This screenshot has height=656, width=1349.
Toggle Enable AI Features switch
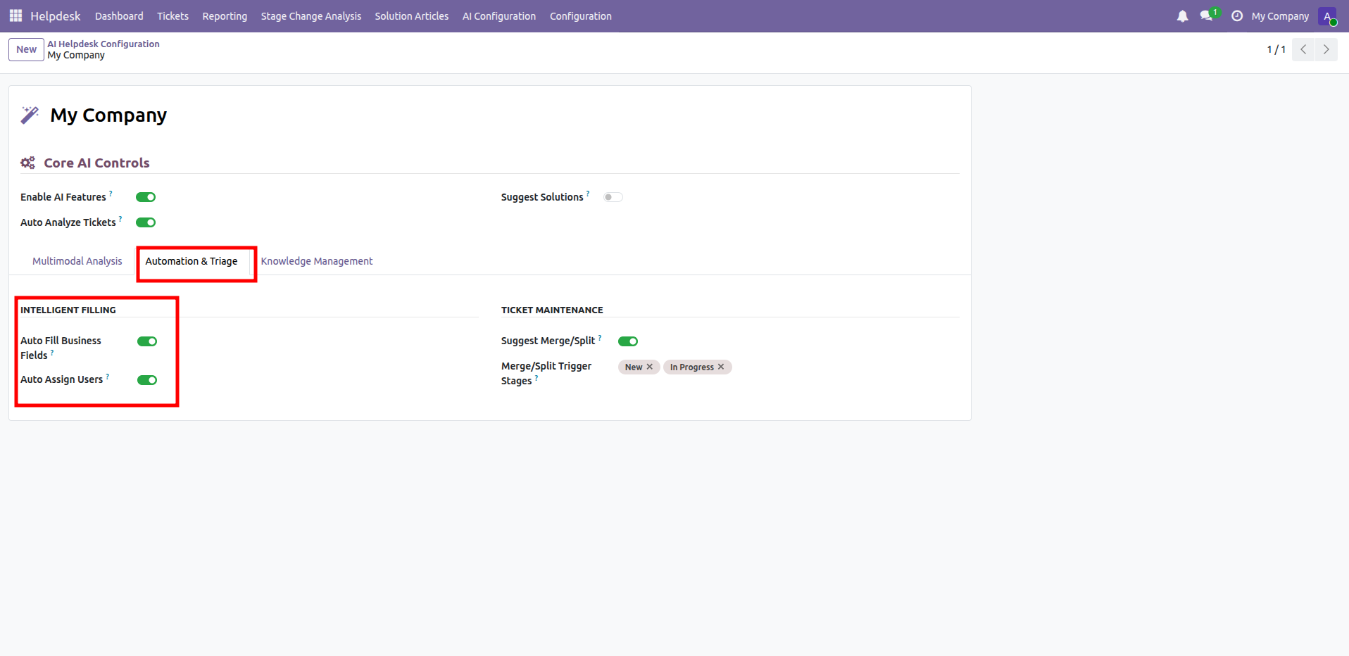(146, 197)
